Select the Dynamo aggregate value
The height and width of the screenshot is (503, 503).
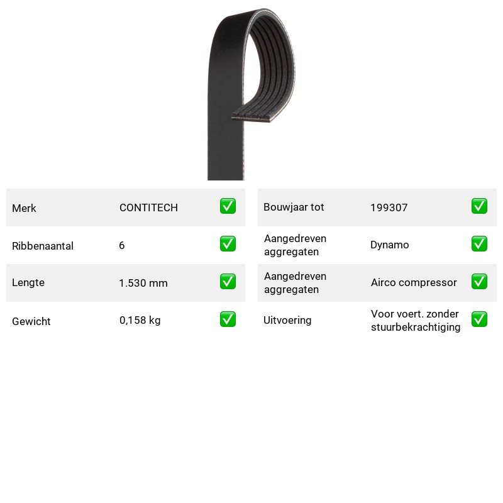389,245
